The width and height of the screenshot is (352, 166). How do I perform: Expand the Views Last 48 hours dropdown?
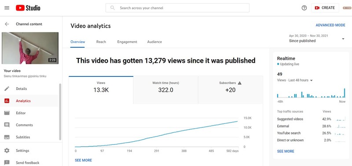[x=295, y=80]
